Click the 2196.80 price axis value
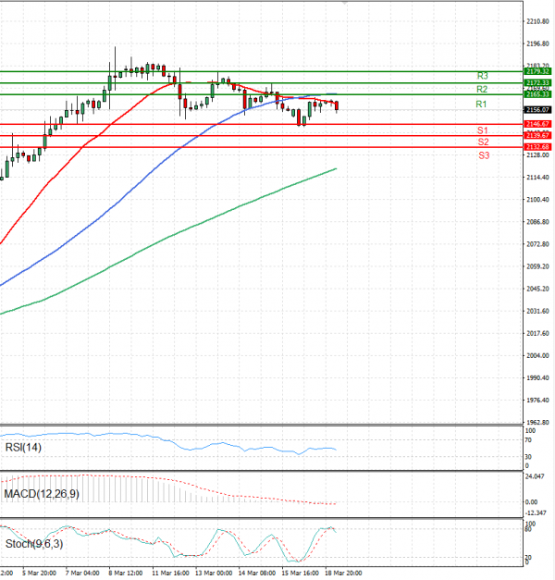 point(537,43)
